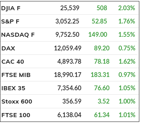Click FTSE 100 point change 61.34

[x=102, y=115]
